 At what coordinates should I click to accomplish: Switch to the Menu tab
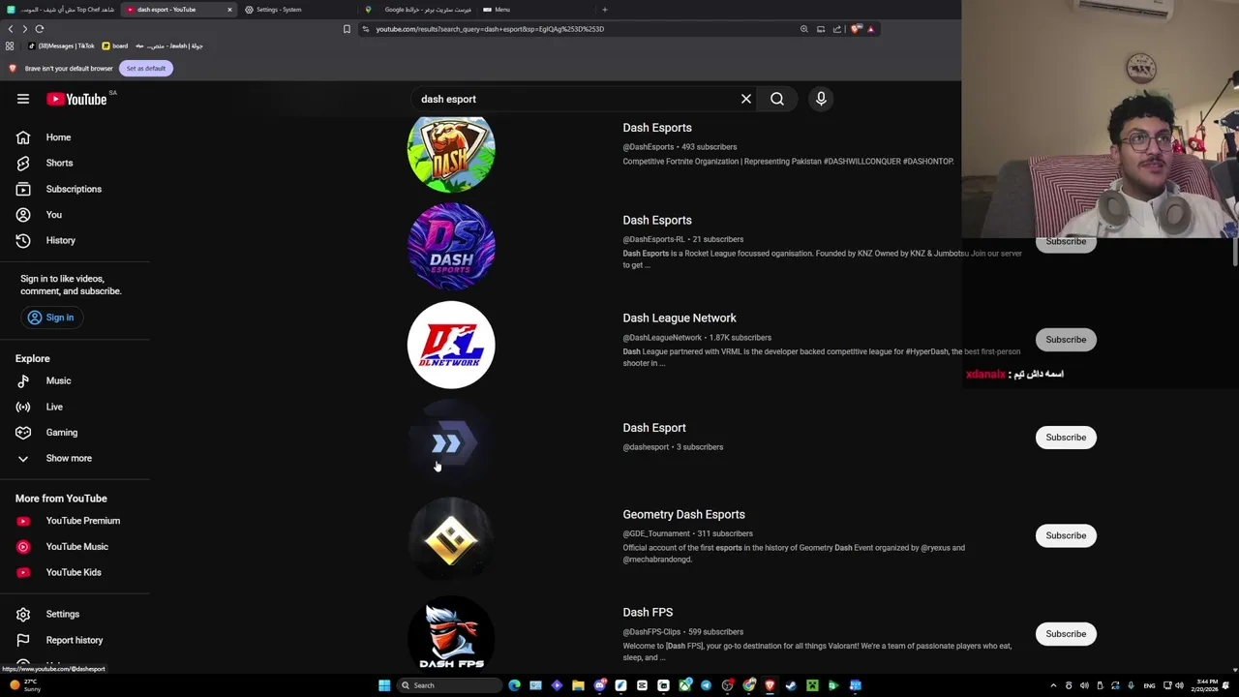pyautogui.click(x=534, y=10)
